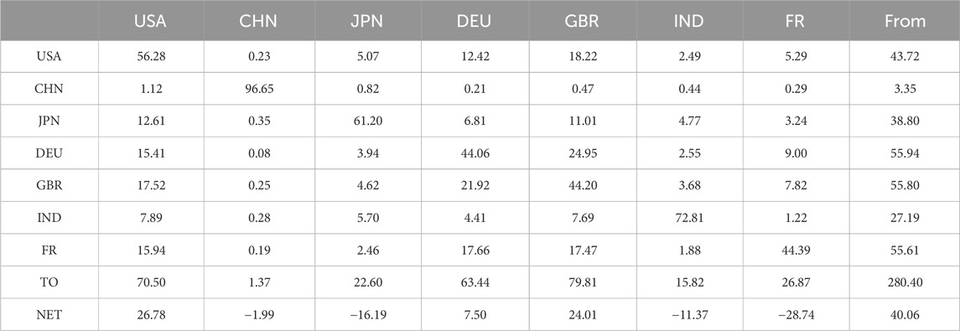Select the cell with value 280.40
The image size is (960, 331).
(905, 282)
